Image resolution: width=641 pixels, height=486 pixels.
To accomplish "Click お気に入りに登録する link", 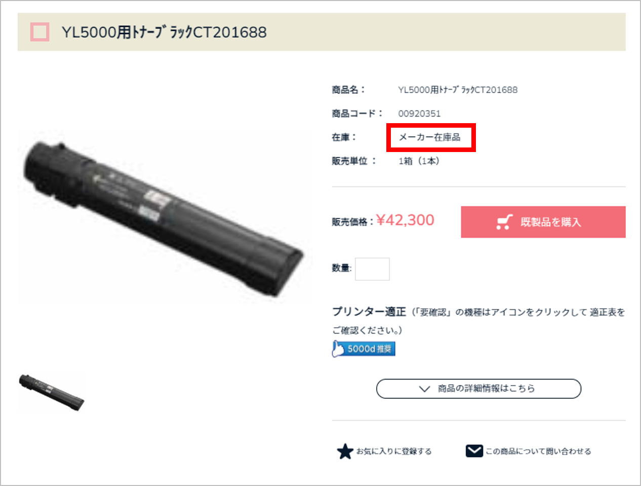I will point(394,451).
